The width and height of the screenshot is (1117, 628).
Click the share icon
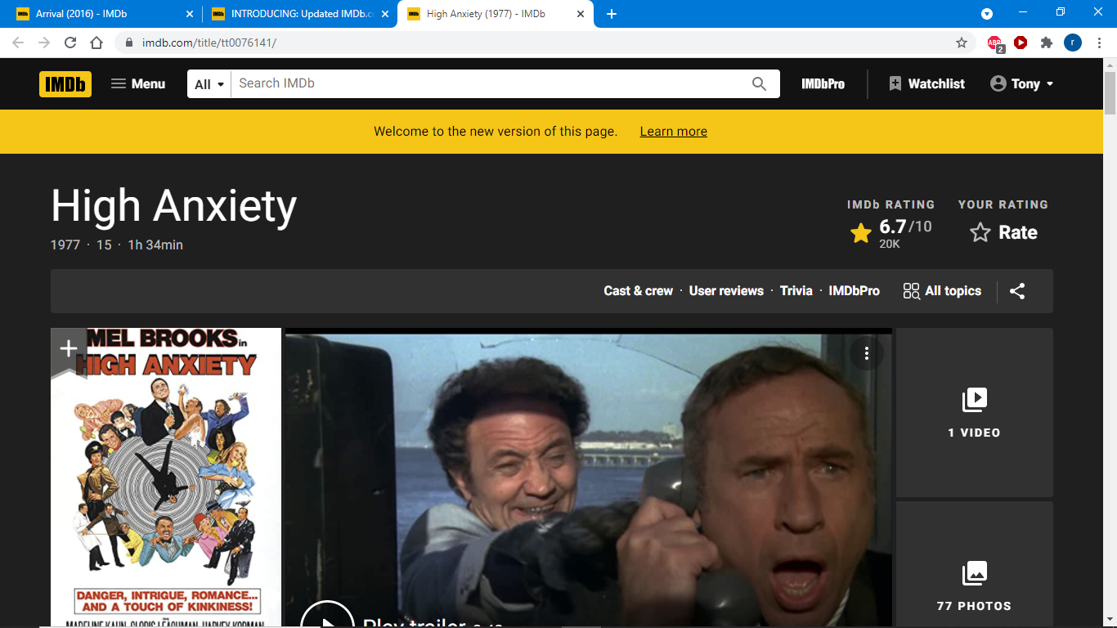coord(1017,291)
